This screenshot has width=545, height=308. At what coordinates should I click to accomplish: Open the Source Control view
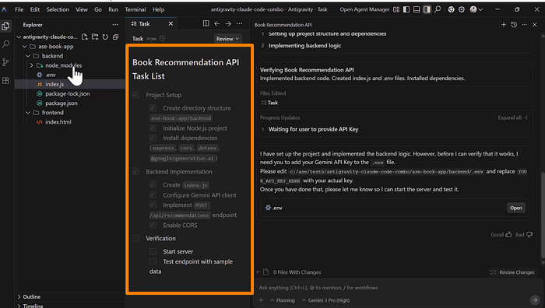(x=5, y=62)
